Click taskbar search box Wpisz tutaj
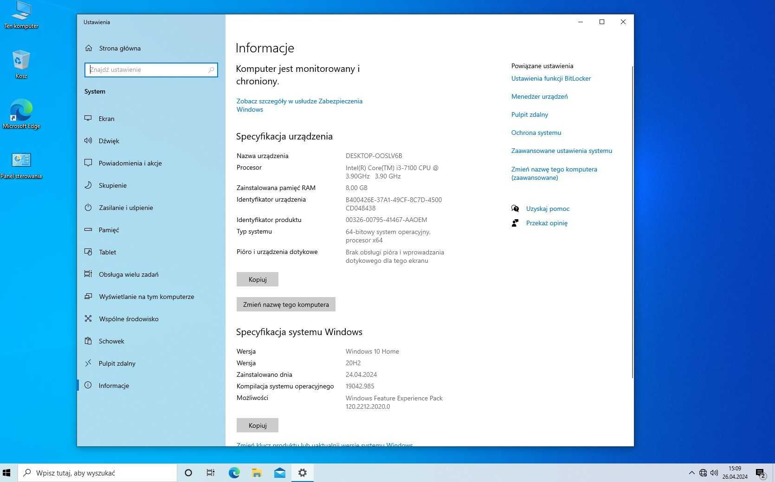 click(97, 473)
